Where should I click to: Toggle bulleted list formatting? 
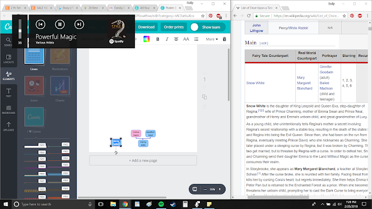click(x=196, y=39)
